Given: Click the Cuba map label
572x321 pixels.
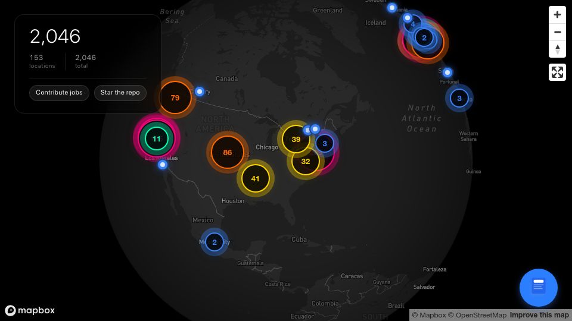Looking at the screenshot, I should pos(299,240).
